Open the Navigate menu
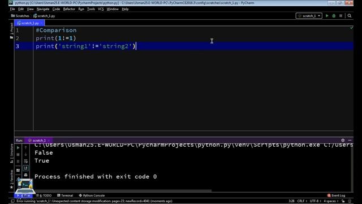This screenshot has width=362, height=204. [x=43, y=9]
